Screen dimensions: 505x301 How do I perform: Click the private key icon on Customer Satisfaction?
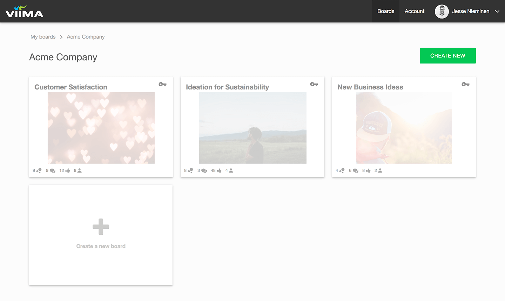pos(162,84)
